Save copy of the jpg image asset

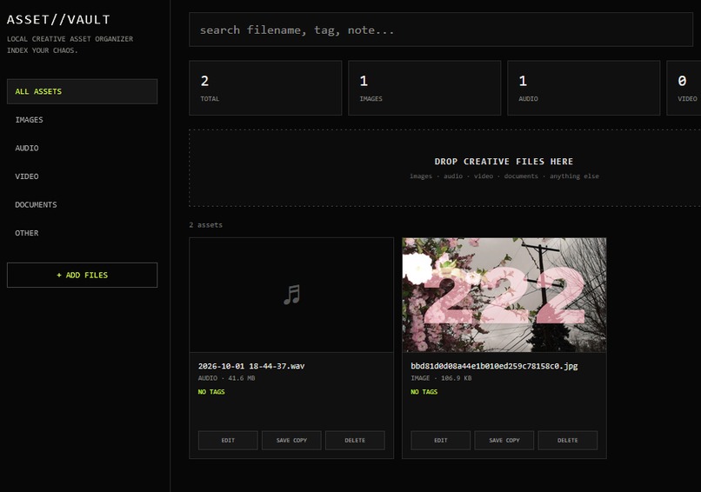click(x=504, y=440)
